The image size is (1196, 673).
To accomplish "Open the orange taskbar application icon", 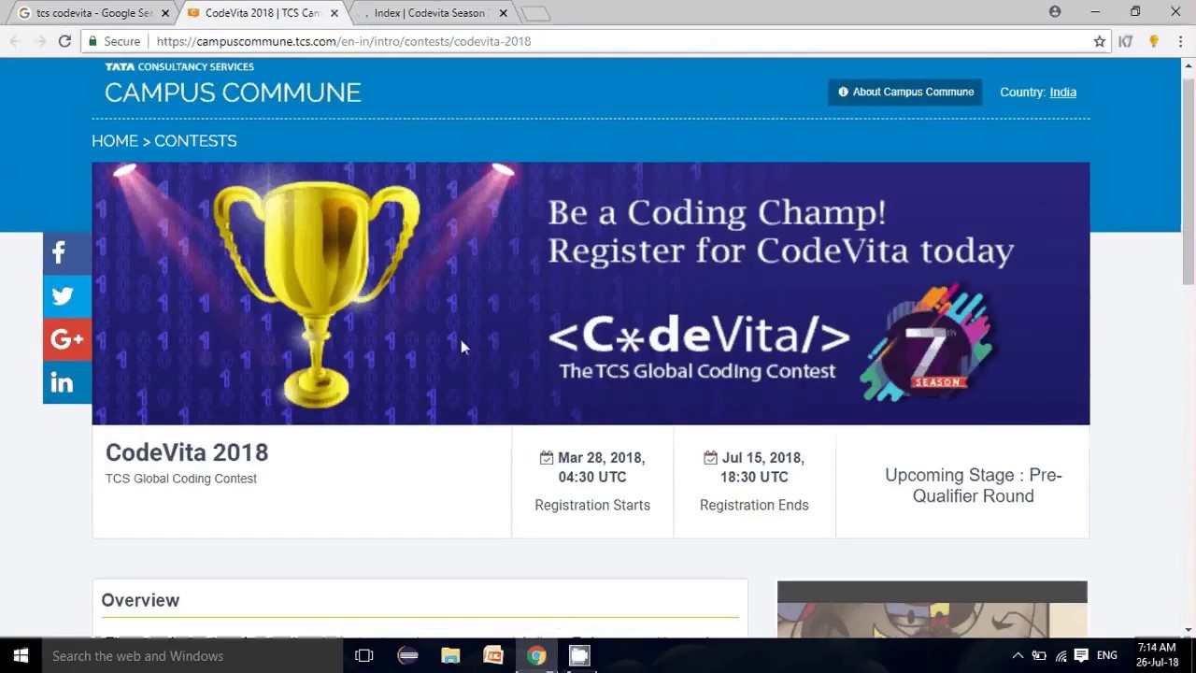I will tap(493, 655).
